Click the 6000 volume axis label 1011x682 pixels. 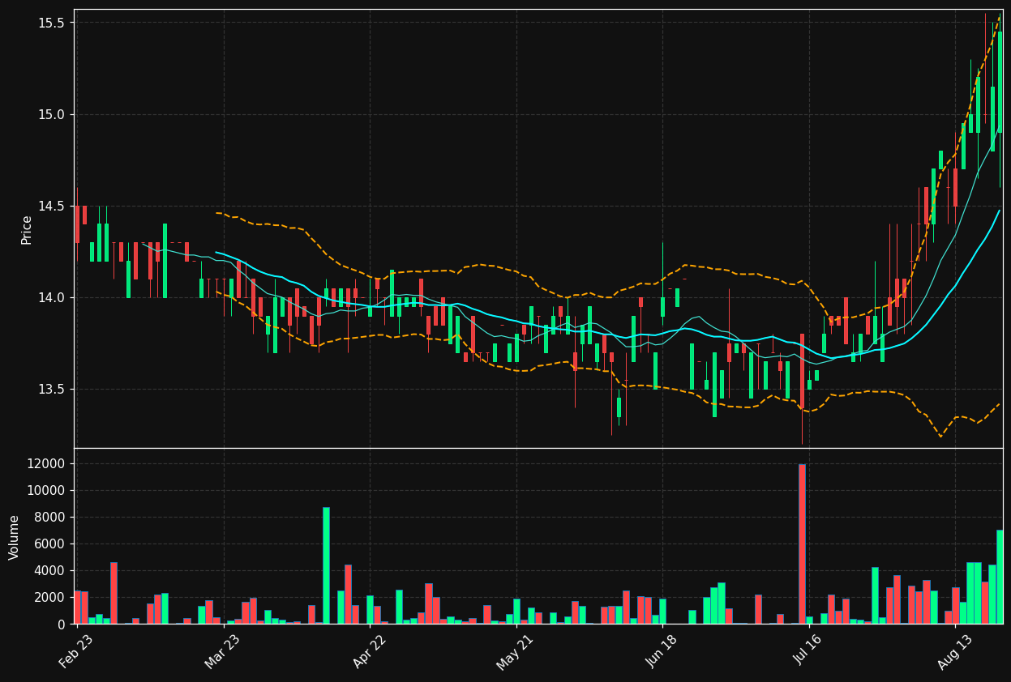(x=49, y=544)
